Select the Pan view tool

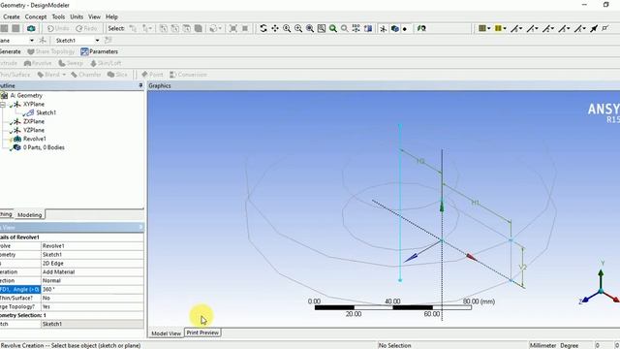point(275,28)
